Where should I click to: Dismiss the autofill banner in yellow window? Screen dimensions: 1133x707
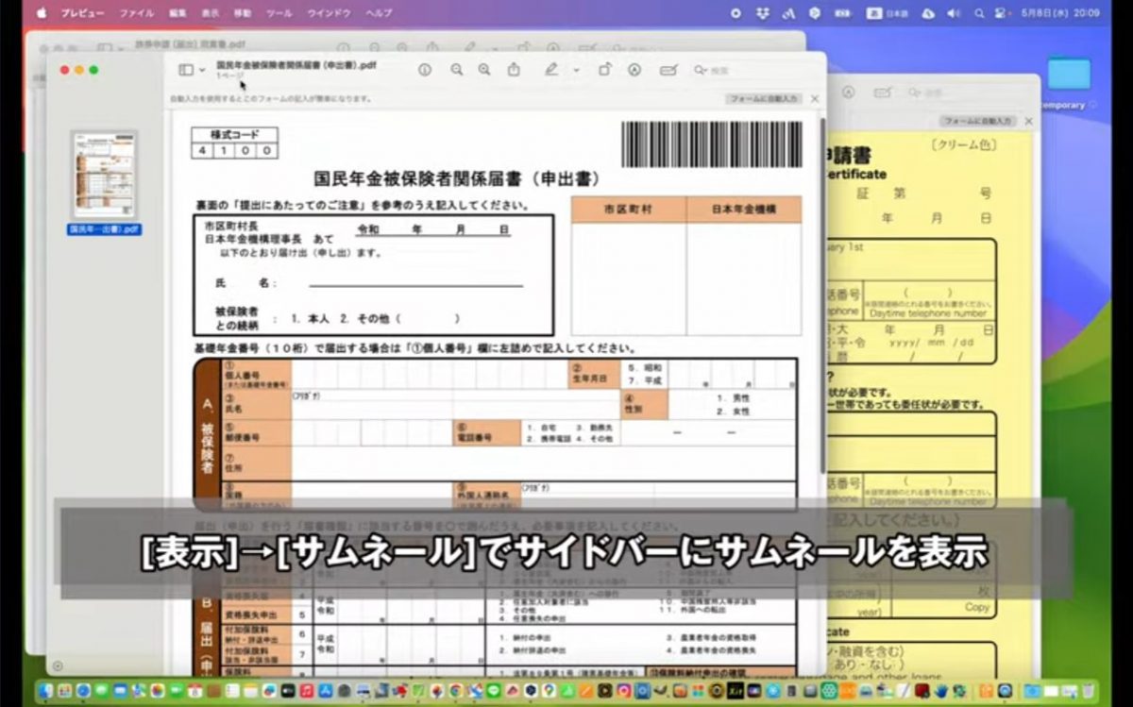1028,121
